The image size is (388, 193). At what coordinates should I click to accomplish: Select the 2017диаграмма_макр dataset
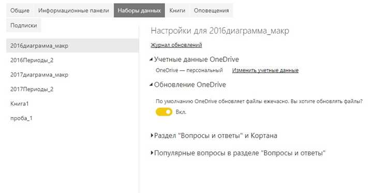coord(72,75)
